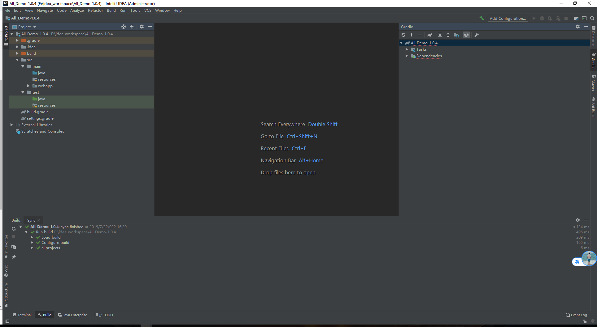Toggle the Gradle side tool tab
Viewport: 597px width, 327px height.
593,61
